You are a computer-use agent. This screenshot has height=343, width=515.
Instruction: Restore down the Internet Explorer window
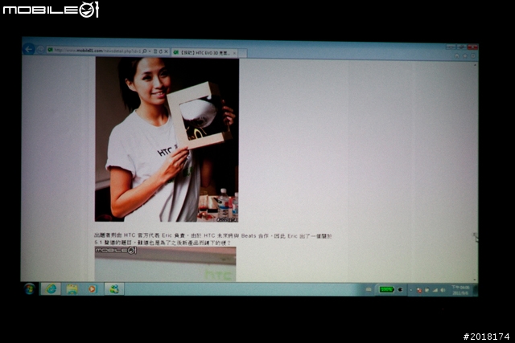[x=461, y=47]
